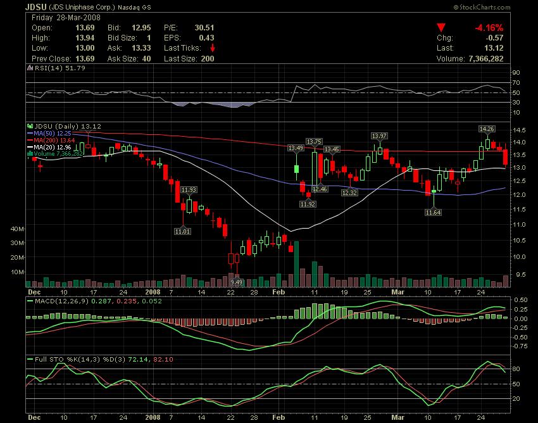The height and width of the screenshot is (423, 538).
Task: Click the 13.45 price marker
Action: (332, 149)
